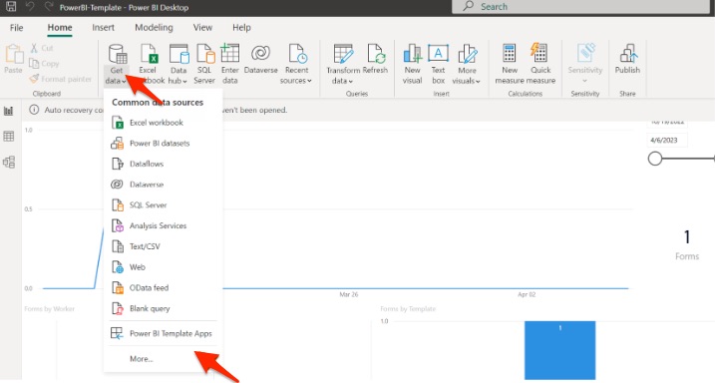Viewport: 715px width, 383px height.
Task: Choose the Text/CSV data source
Action: [x=164, y=246]
